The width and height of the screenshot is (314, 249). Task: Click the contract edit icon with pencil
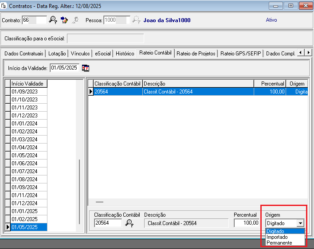[65, 20]
